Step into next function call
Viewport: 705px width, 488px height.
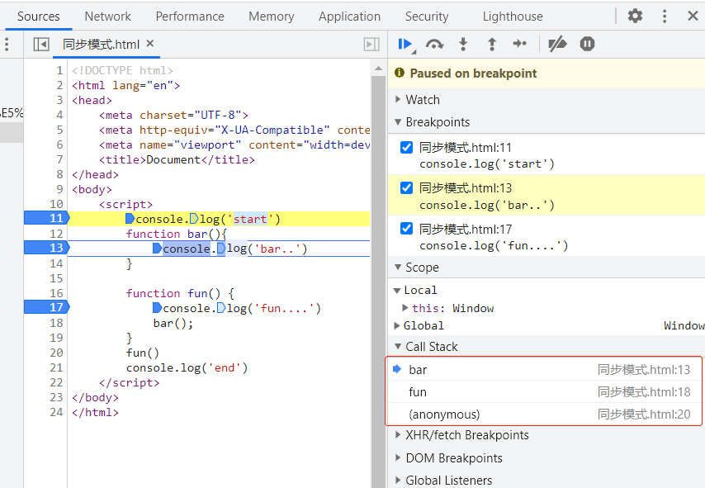click(463, 44)
